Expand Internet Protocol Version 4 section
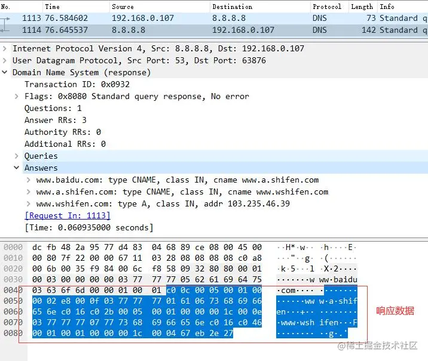Screen dimensions: 428x361 4,48
